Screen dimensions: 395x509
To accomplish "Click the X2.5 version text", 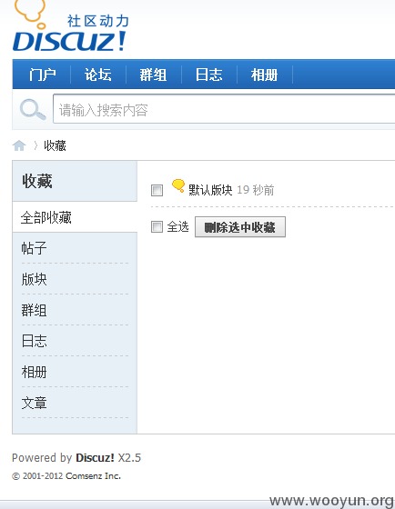I will coord(129,458).
